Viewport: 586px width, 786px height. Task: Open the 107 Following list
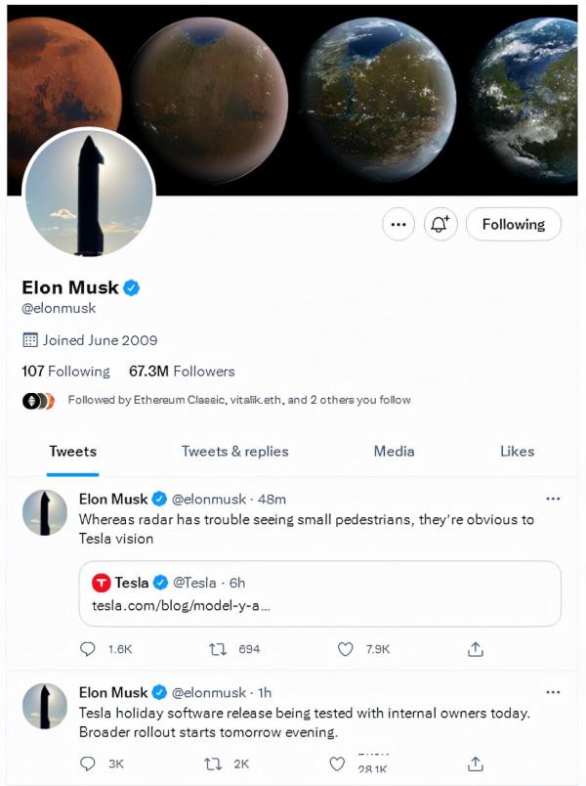tap(65, 371)
